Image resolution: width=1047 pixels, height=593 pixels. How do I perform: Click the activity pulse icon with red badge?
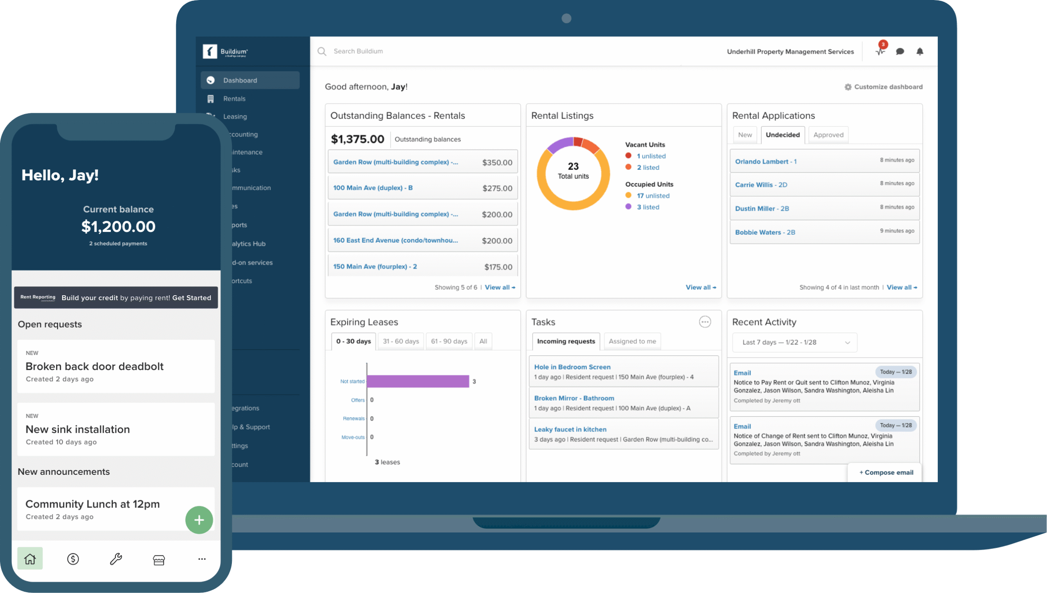(x=880, y=51)
